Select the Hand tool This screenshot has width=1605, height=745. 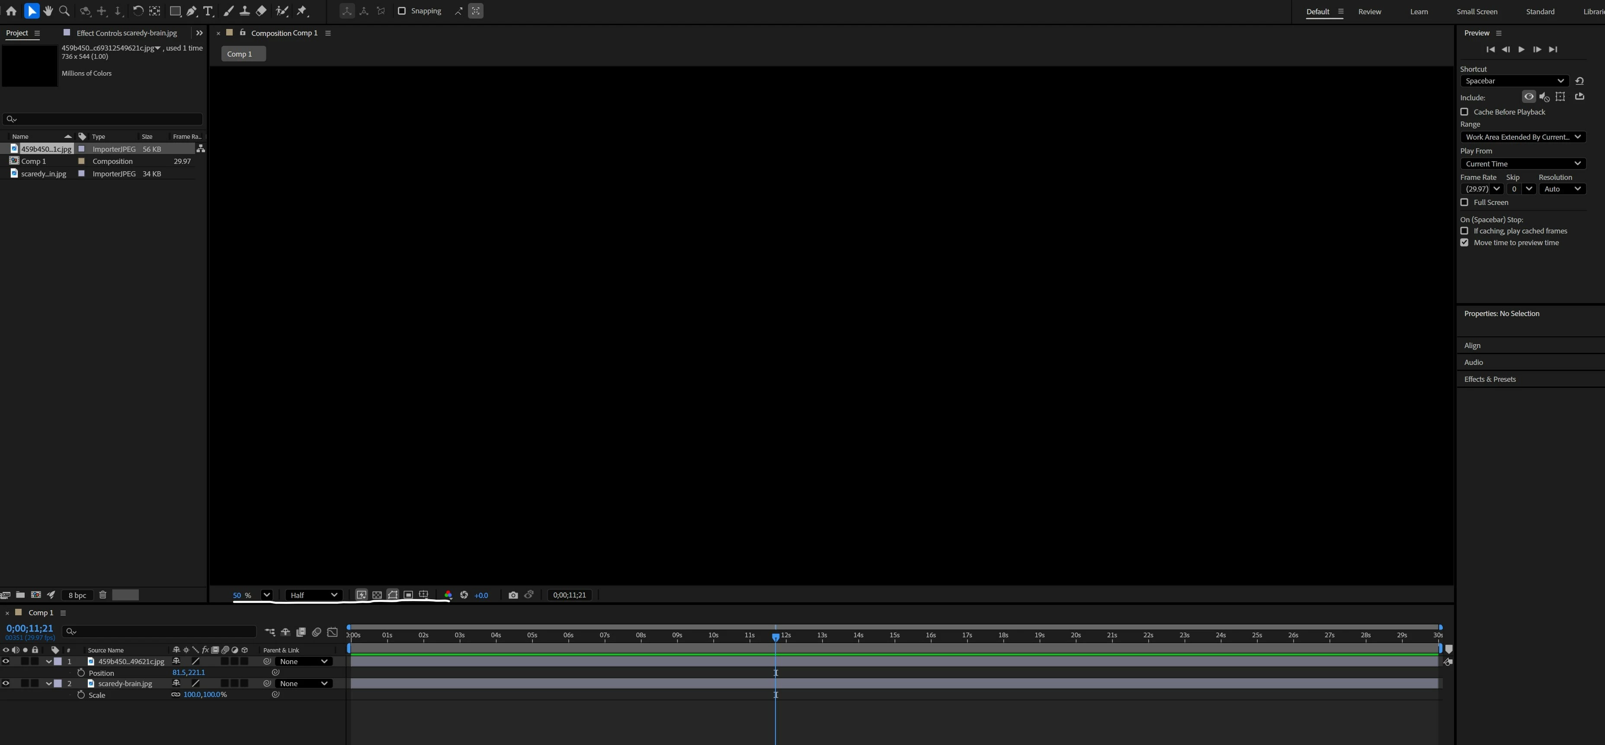48,10
